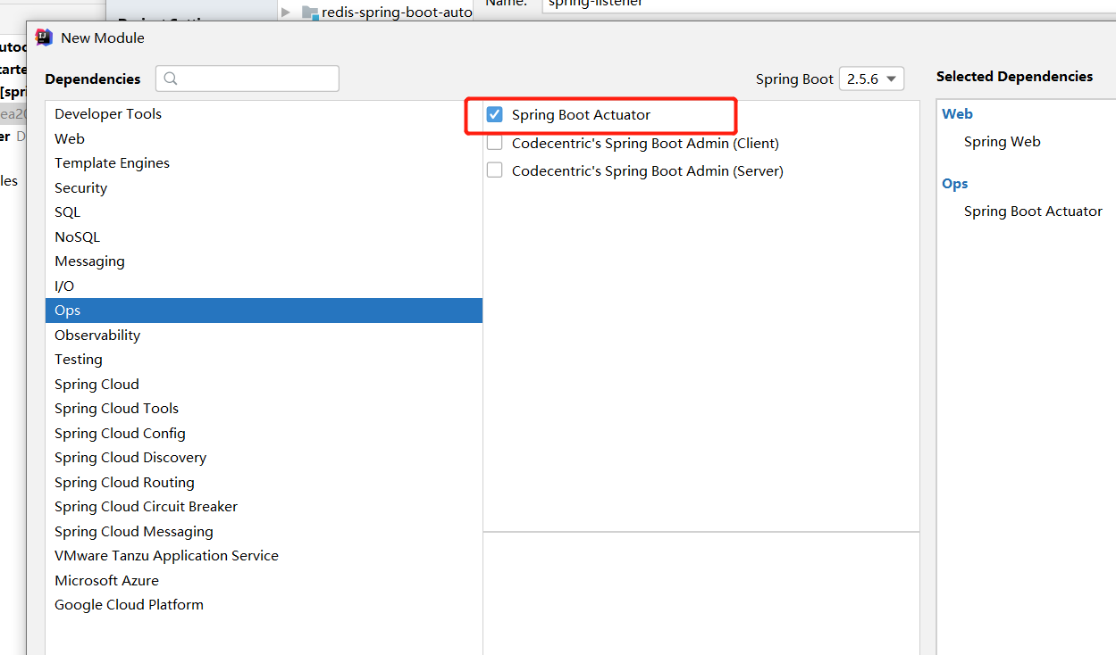Screen dimensions: 1116x655
Task: Click the search magnifier icon in Dependencies
Action: 171,79
